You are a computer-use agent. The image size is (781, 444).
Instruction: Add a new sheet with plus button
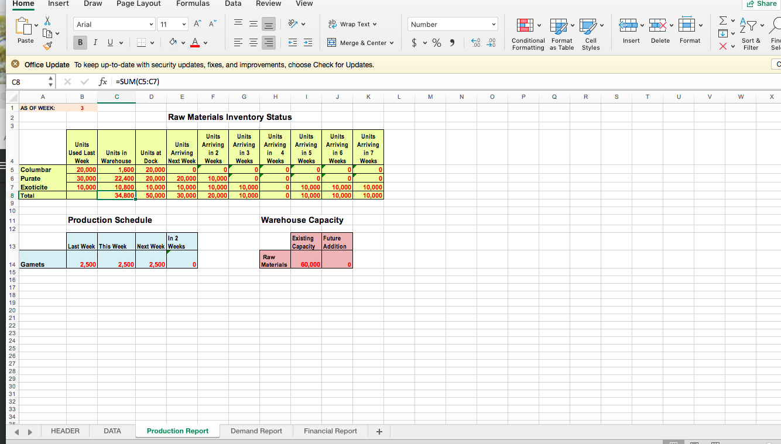pyautogui.click(x=379, y=431)
